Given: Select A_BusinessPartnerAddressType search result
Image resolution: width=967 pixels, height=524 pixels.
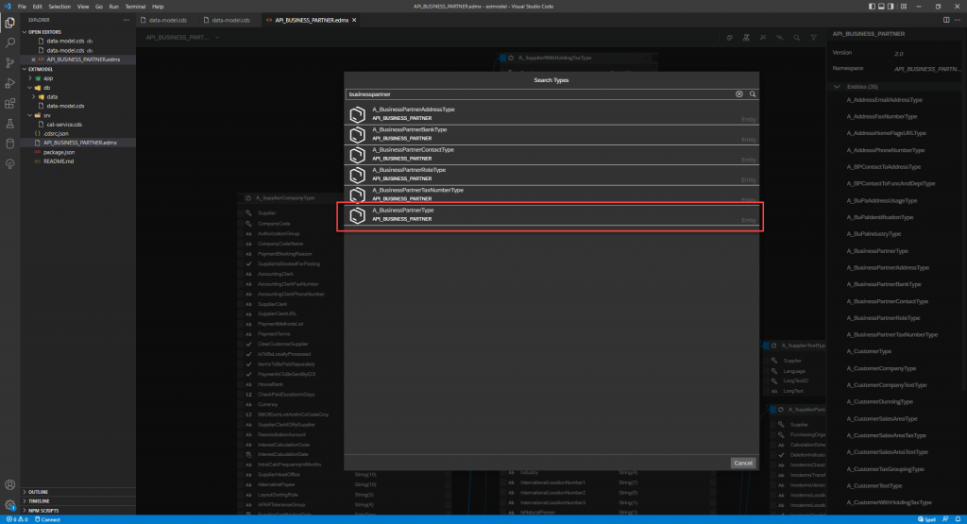Looking at the screenshot, I should (x=551, y=114).
